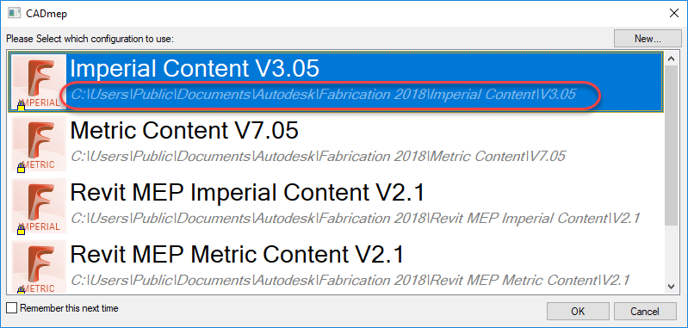Click the lock badge on Metric Content icon
The height and width of the screenshot is (328, 688).
click(x=21, y=168)
